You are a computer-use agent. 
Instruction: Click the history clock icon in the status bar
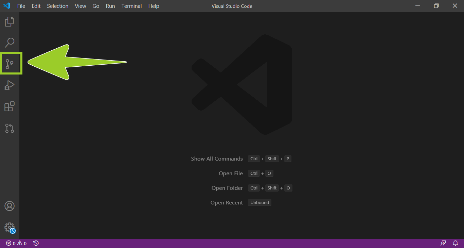(36, 243)
